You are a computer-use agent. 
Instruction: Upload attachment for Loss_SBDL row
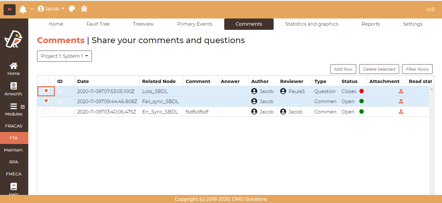(x=401, y=91)
